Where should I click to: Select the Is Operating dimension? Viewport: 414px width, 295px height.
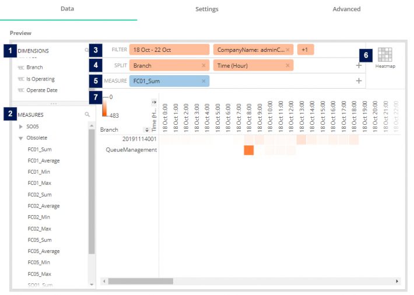pyautogui.click(x=40, y=79)
